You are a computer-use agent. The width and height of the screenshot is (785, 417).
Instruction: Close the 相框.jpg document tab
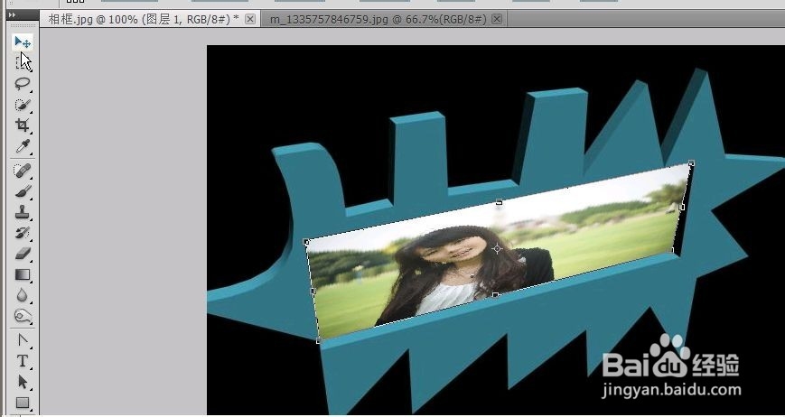pos(250,19)
